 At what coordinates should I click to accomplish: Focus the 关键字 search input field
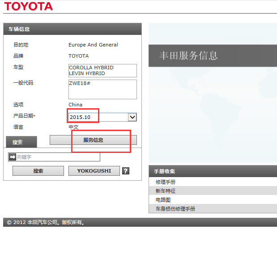tap(57, 157)
